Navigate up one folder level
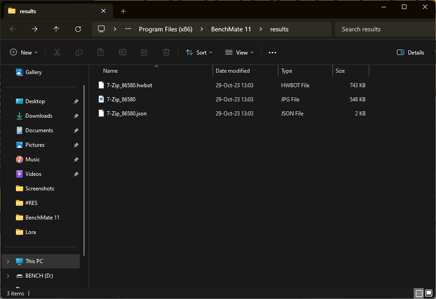This screenshot has width=436, height=299. click(56, 29)
